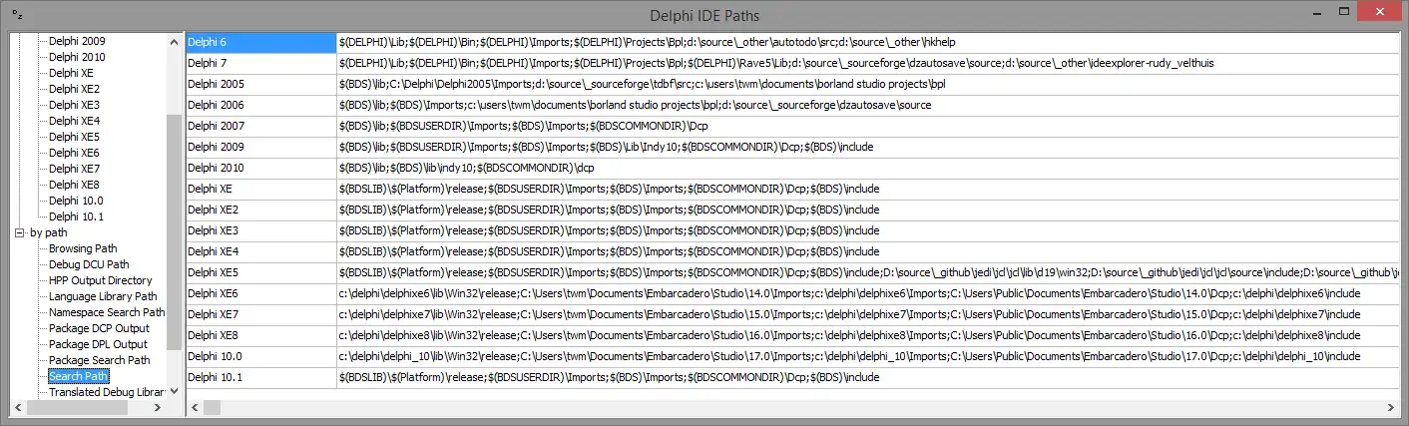Screen dimensions: 1409x426
Task: Click the Delphi 2006 search path cell
Action: (868, 106)
